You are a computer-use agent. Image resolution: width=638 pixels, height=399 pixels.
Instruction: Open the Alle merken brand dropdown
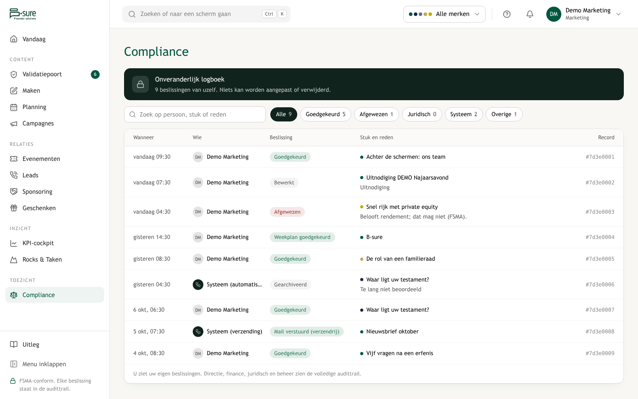click(444, 14)
